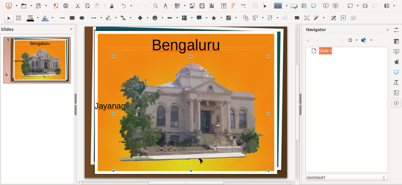Open the Styles sidebar deck
Screen dimensions: 402x185
coord(396,82)
